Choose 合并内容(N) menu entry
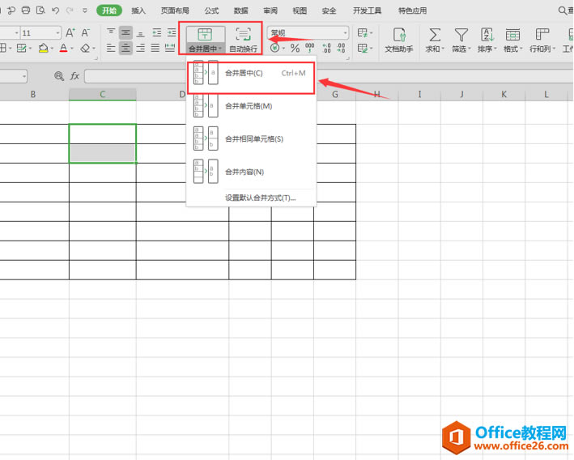Image resolution: width=574 pixels, height=460 pixels. click(x=251, y=172)
